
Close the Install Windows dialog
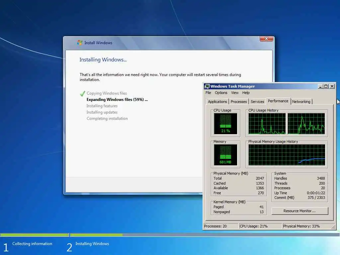pyautogui.click(x=266, y=39)
